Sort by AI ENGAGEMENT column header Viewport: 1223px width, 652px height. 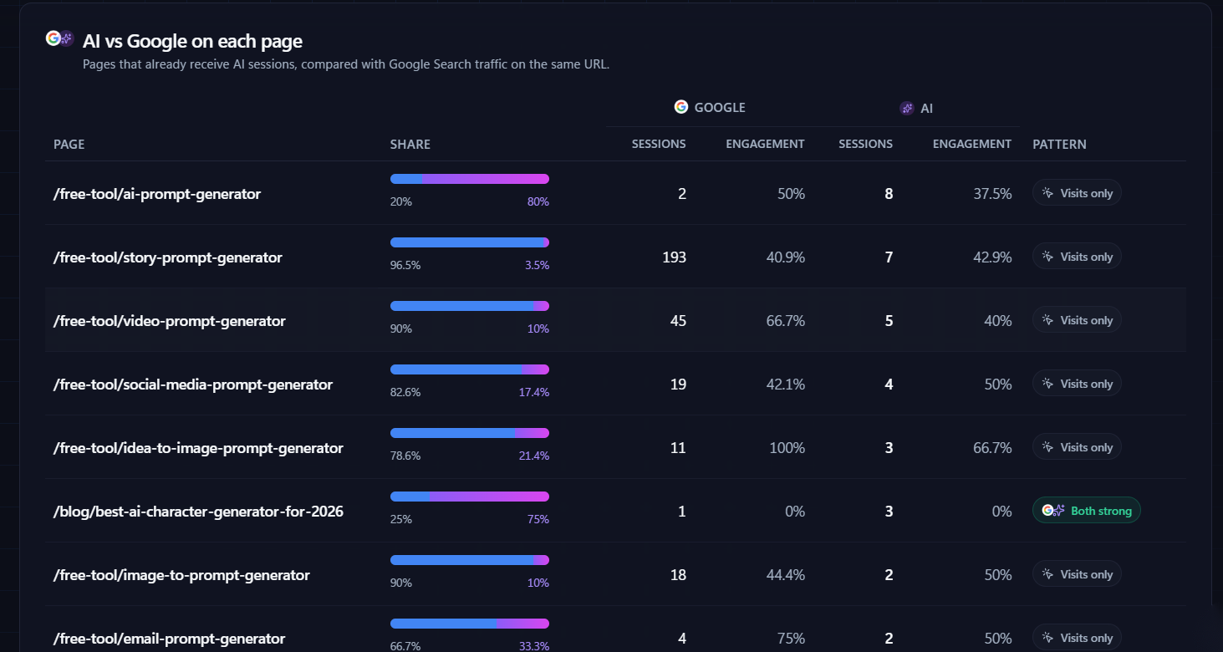[972, 144]
